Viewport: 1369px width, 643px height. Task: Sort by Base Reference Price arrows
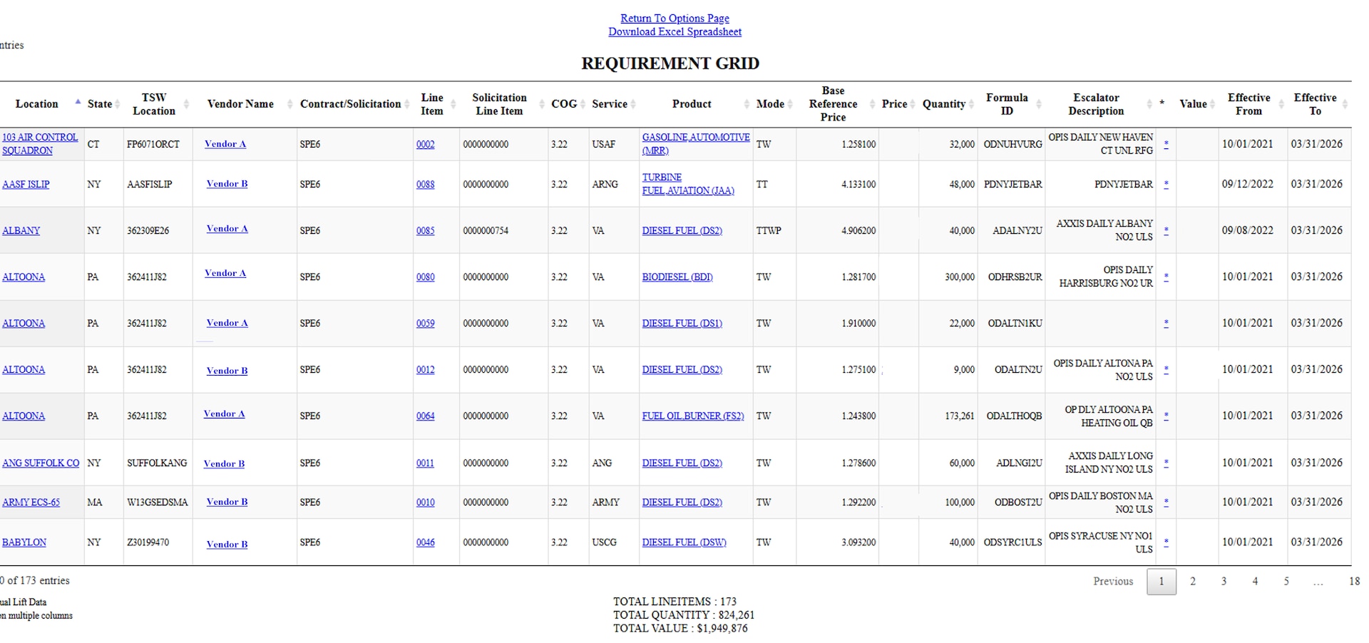pos(872,104)
